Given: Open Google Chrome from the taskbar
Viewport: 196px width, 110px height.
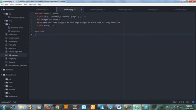Looking at the screenshot, I should (x=57, y=107).
